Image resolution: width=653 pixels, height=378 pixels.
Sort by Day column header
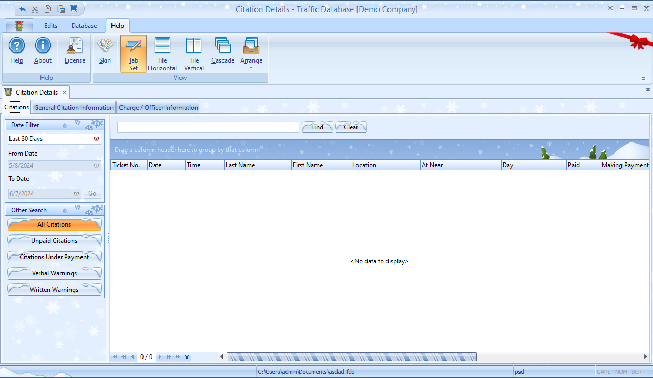click(x=534, y=165)
